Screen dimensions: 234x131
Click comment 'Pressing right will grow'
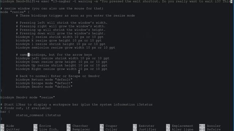pyautogui.click(x=61, y=26)
